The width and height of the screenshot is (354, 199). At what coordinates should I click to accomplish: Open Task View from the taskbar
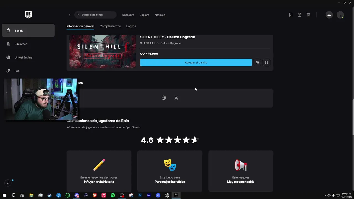22,195
